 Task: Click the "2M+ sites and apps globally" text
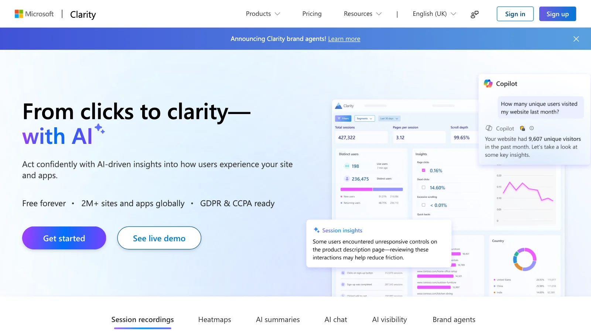click(133, 204)
